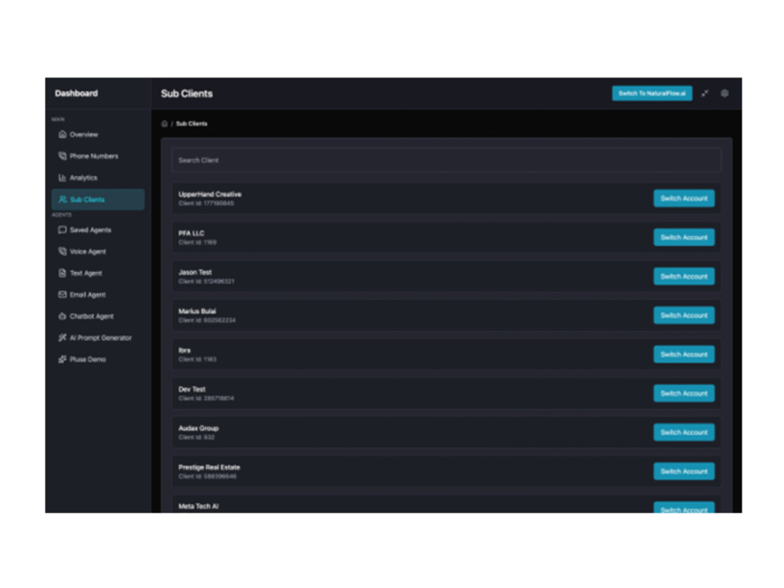Select the Meta Tech AI client name

point(198,506)
